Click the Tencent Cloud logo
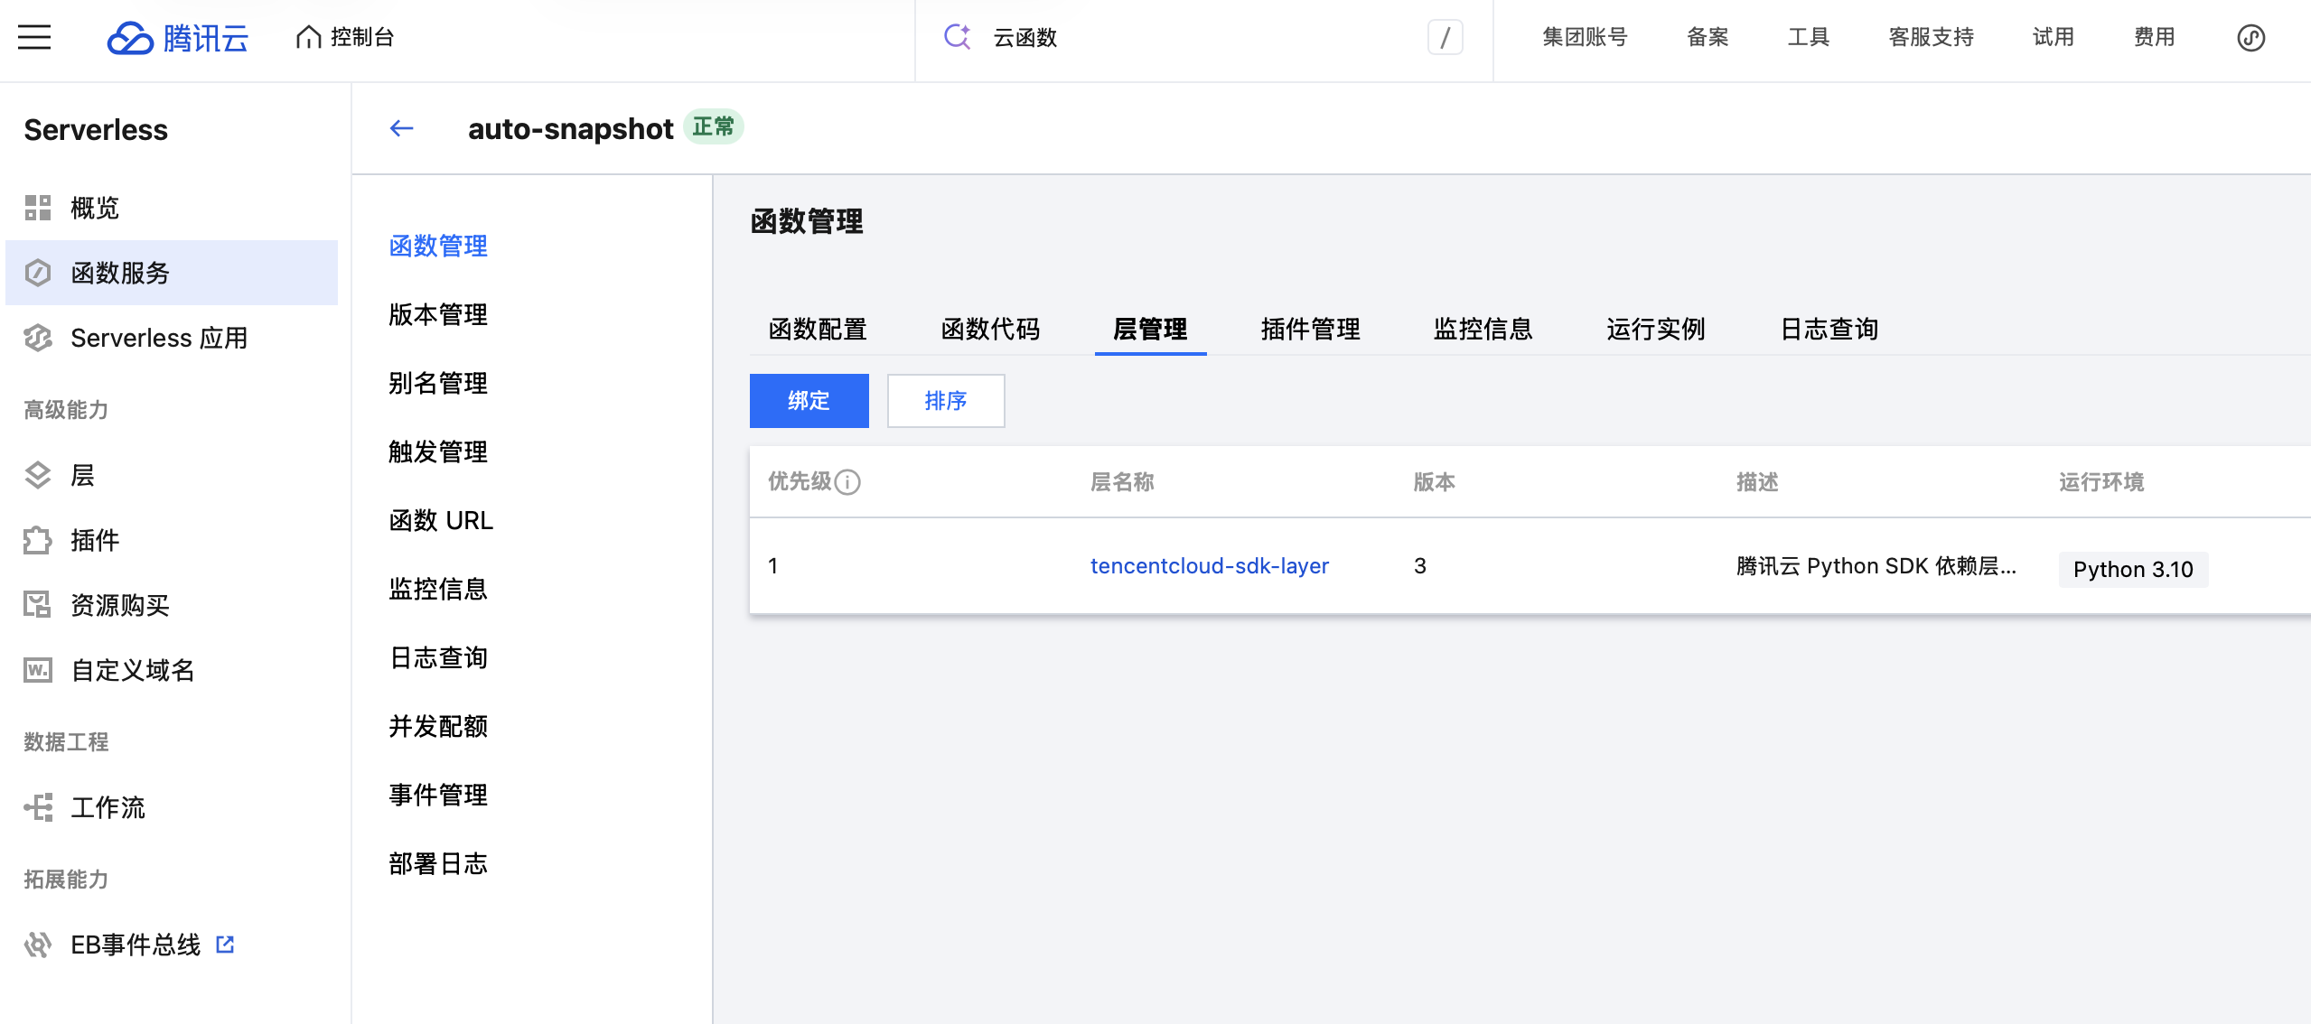Viewport: 2311px width, 1024px height. pos(178,38)
